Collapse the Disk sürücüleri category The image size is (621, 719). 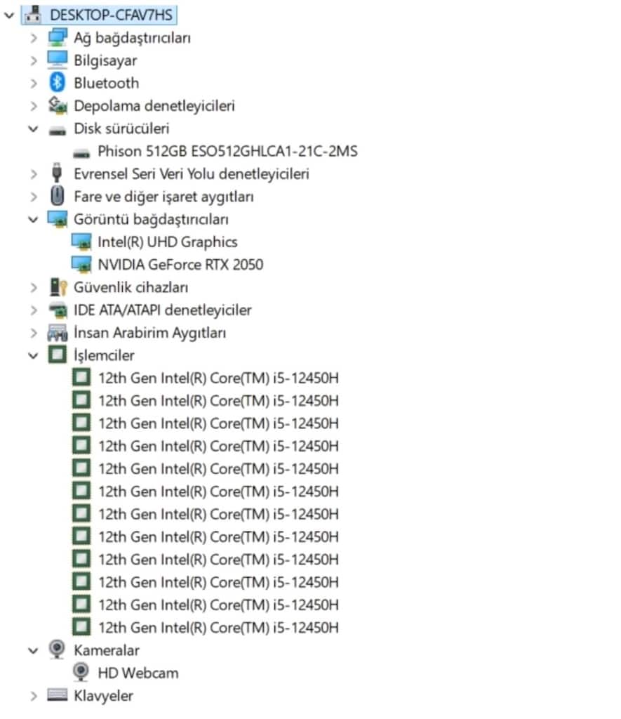click(33, 129)
